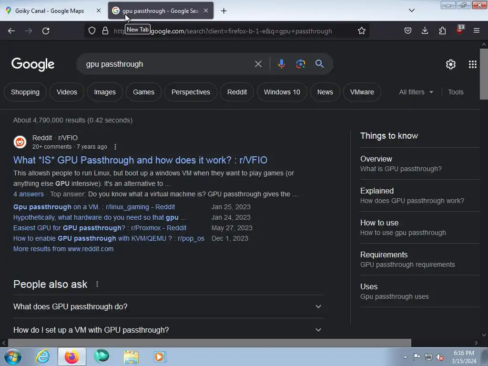
Task: Open more options dots for Reddit result
Action: pos(115,147)
